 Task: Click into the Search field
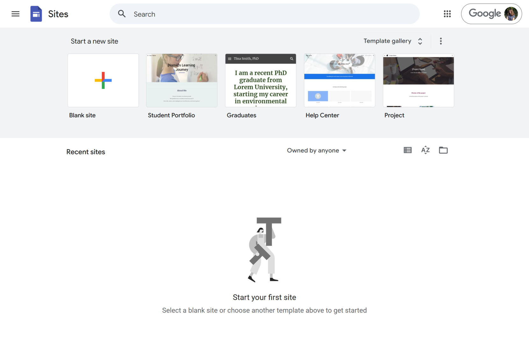[x=264, y=14]
